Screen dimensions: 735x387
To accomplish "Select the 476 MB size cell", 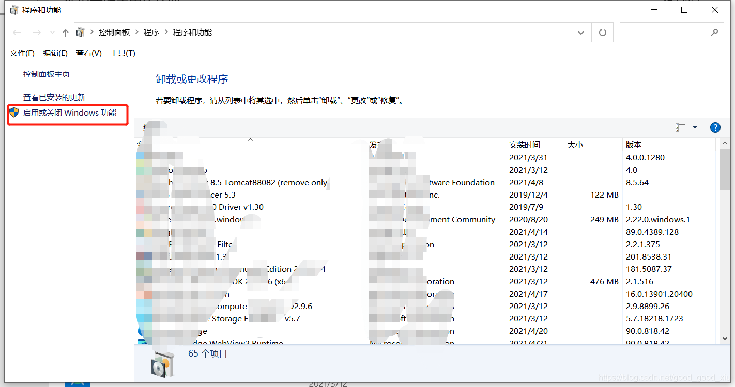I will tap(604, 281).
